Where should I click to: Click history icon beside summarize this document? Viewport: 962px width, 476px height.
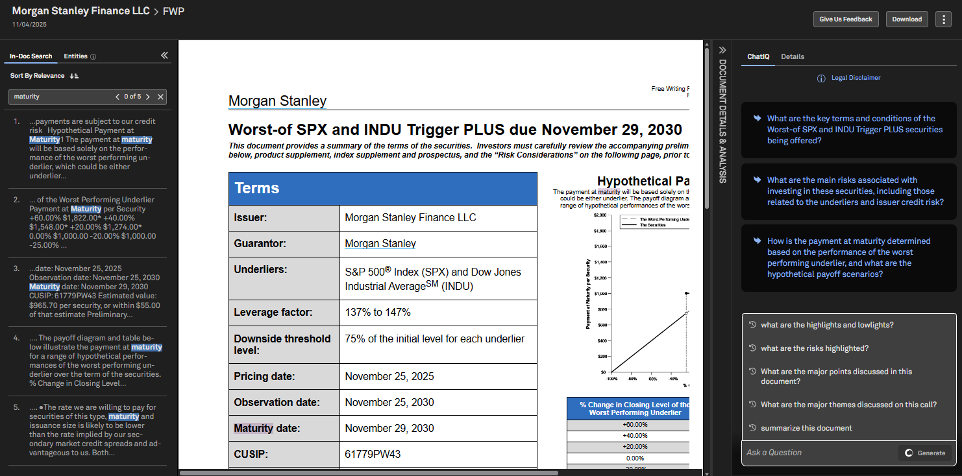point(752,428)
